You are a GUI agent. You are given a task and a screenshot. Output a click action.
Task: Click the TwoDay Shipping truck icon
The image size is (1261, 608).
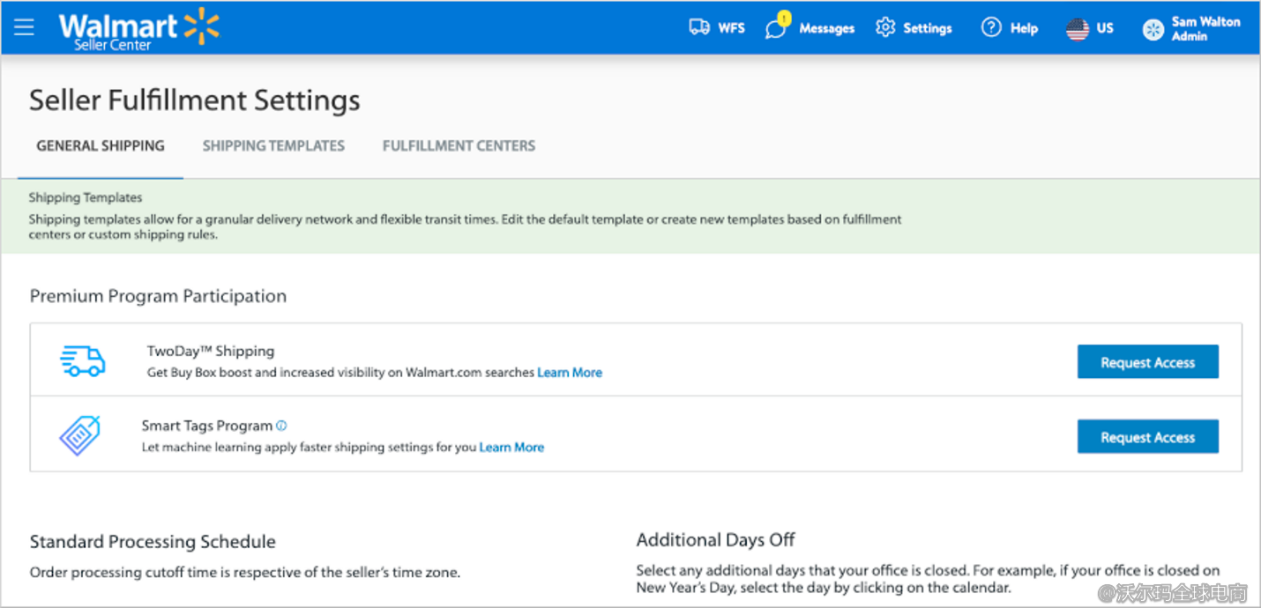[x=83, y=360]
